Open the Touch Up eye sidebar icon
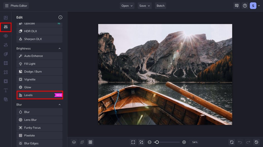Image resolution: width=263 pixels, height=147 pixels. coord(6,36)
